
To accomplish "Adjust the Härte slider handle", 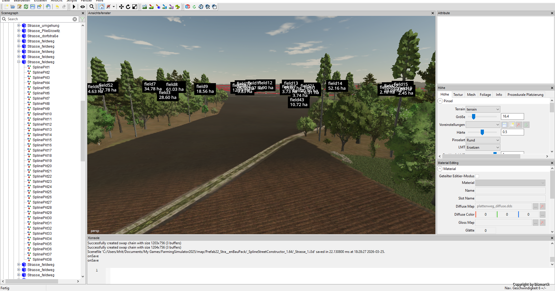I will (482, 132).
